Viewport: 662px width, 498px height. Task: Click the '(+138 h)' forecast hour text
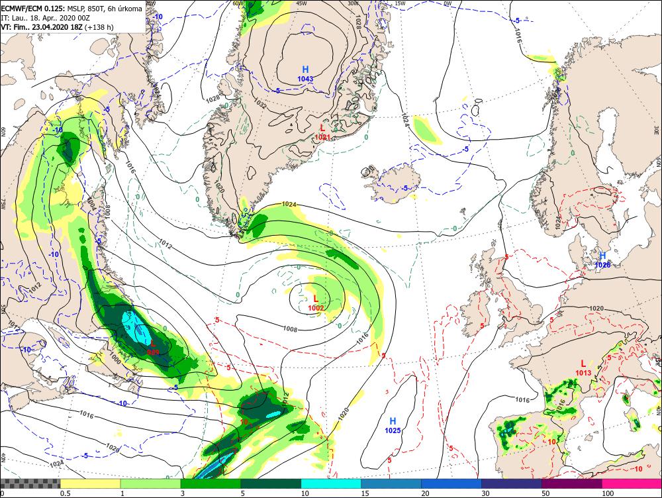click(99, 27)
